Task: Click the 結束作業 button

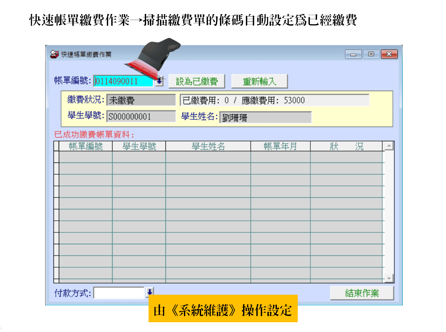Action: coord(362,293)
